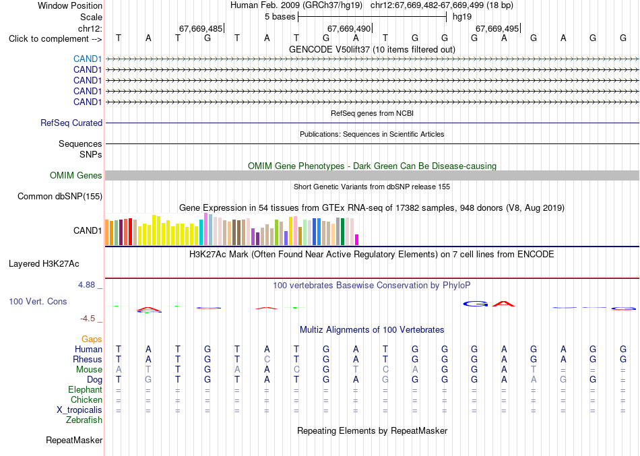Open the GTEx Gene Expression track title
This screenshot has width=640, height=456.
pyautogui.click(x=372, y=207)
